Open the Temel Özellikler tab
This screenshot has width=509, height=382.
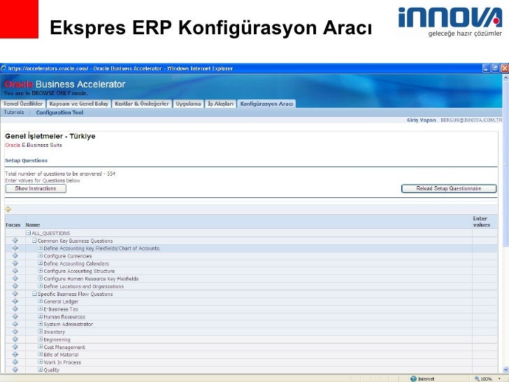23,104
